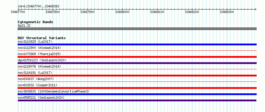Image resolution: width=265 pixels, height=112 pixels.
Task: Click ruler position 33468300
Action: pos(227,12)
